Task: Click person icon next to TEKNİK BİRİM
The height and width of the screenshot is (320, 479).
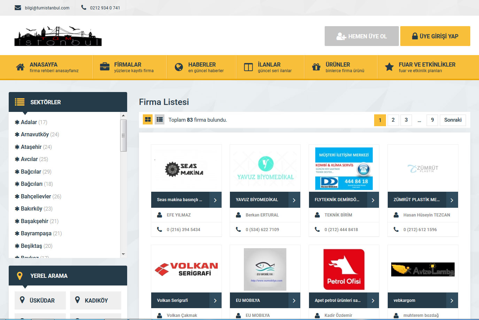Action: (317, 215)
